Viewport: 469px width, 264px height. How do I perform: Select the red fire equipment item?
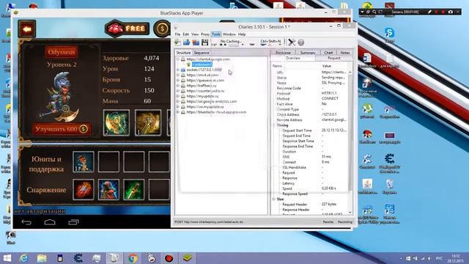[x=83, y=189]
